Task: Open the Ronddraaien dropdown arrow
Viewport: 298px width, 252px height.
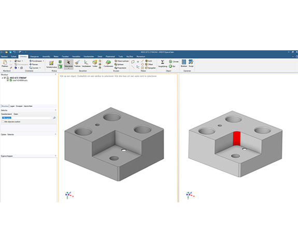Action: point(44,61)
